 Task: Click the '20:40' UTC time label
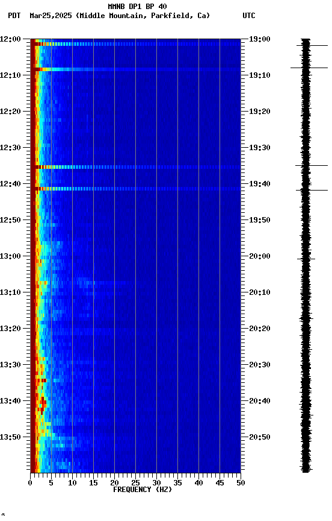click(x=260, y=401)
